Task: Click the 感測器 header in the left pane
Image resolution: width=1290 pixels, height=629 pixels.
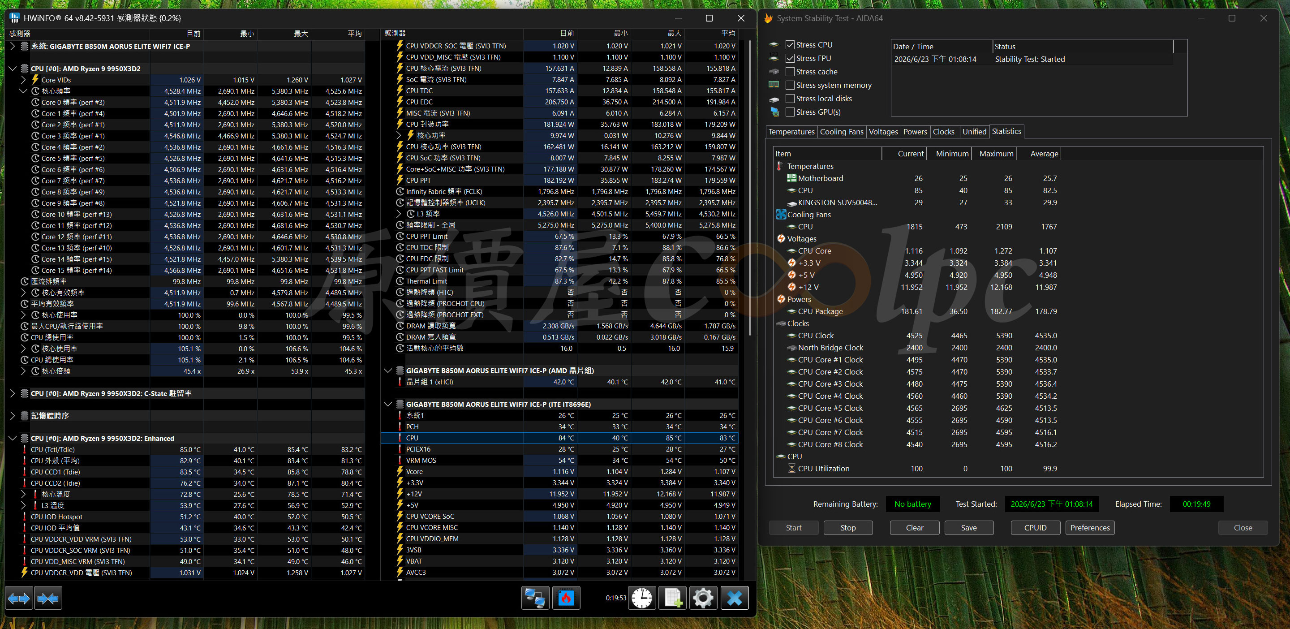Action: (x=77, y=34)
